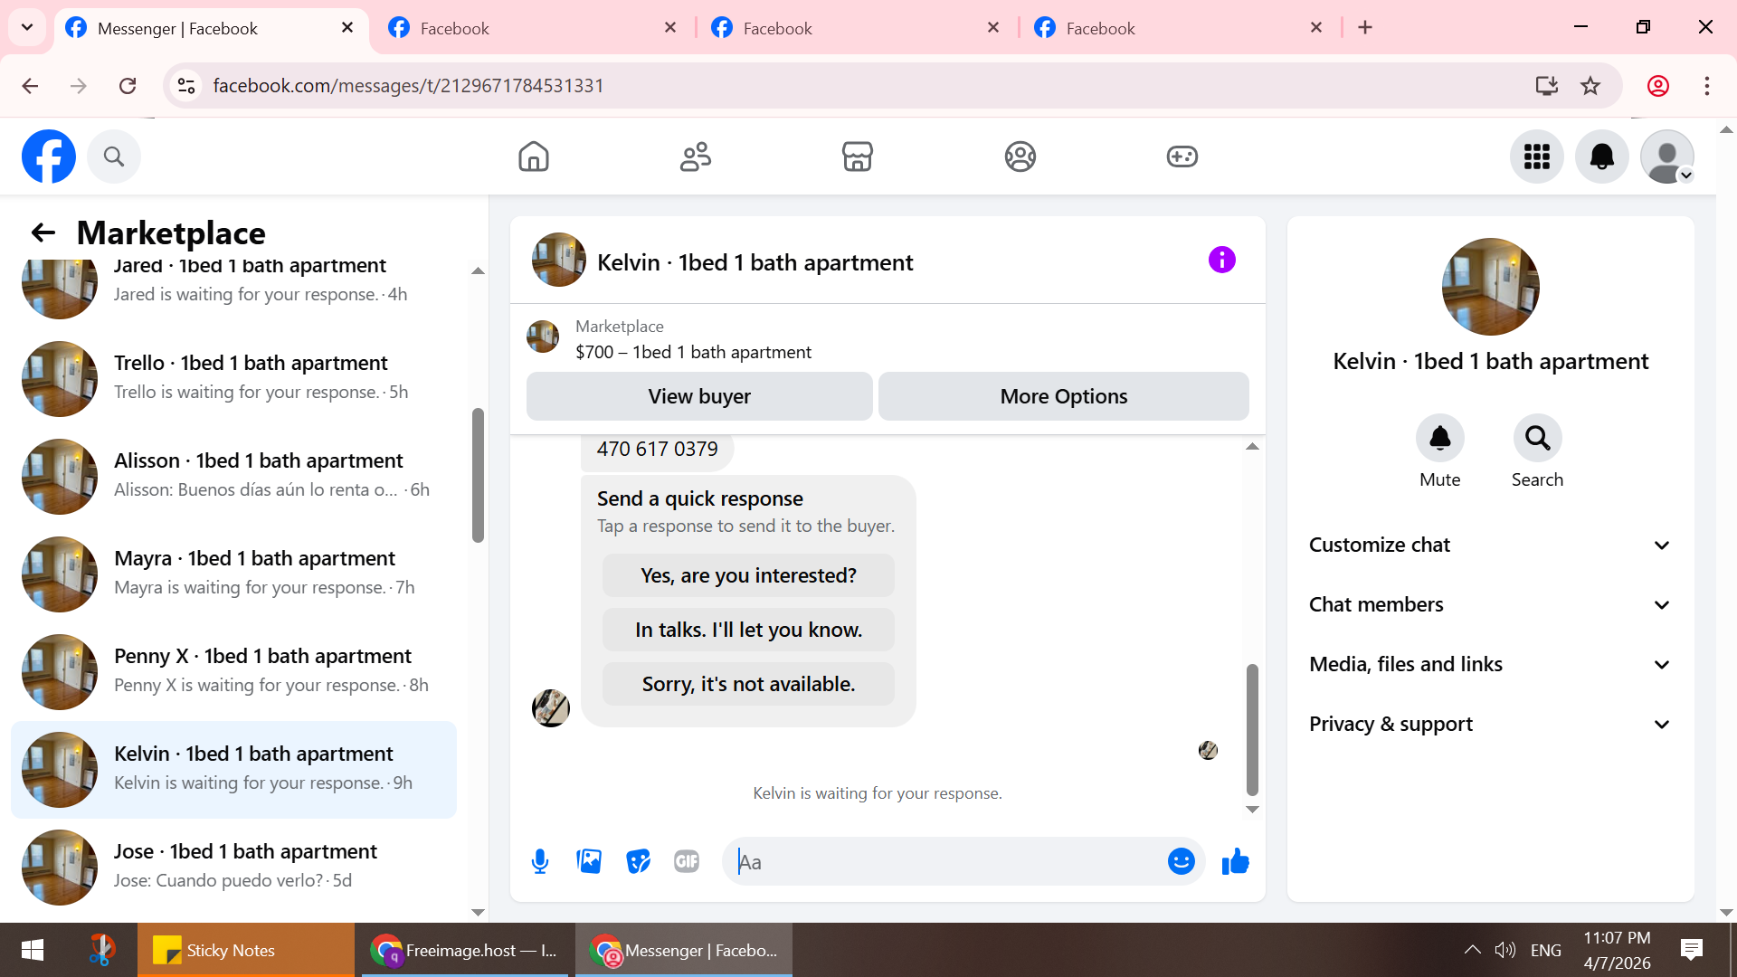This screenshot has width=1737, height=977.
Task: Open the Windows notification center icon
Action: coord(1691,950)
